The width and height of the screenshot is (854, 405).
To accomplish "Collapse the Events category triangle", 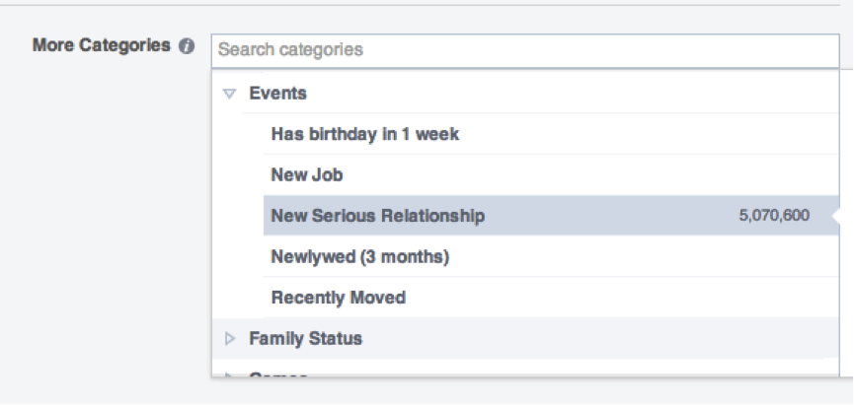I will (229, 94).
